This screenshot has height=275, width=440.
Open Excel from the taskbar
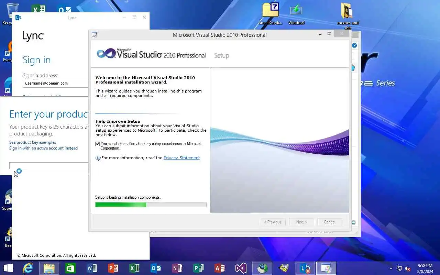point(134,268)
